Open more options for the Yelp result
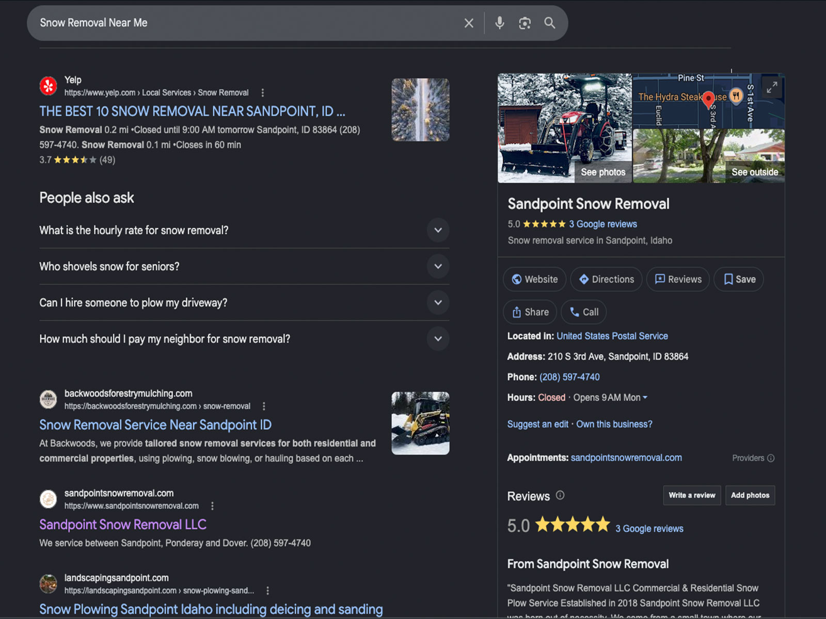The height and width of the screenshot is (619, 826). 262,93
